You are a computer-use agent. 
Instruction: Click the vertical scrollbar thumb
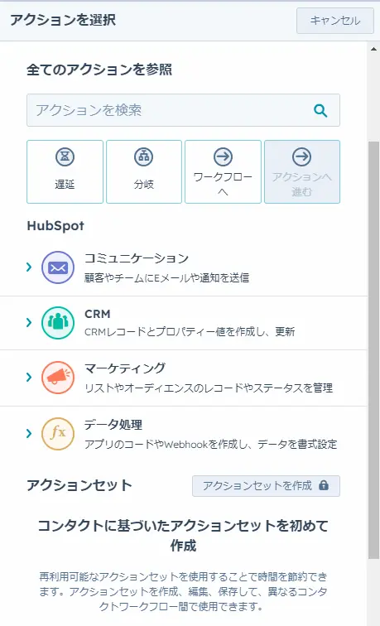pyautogui.click(x=373, y=349)
